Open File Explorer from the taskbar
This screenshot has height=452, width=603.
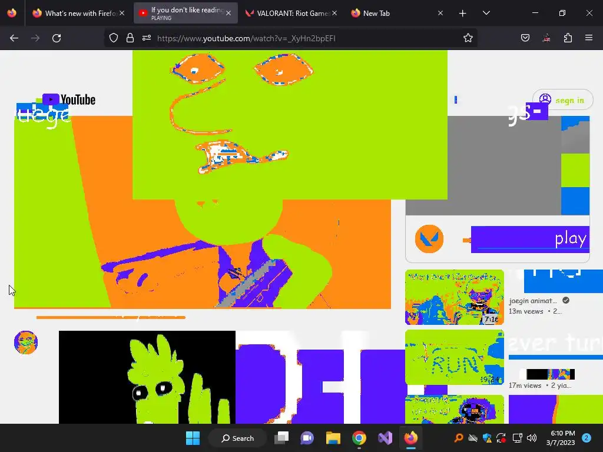click(333, 438)
